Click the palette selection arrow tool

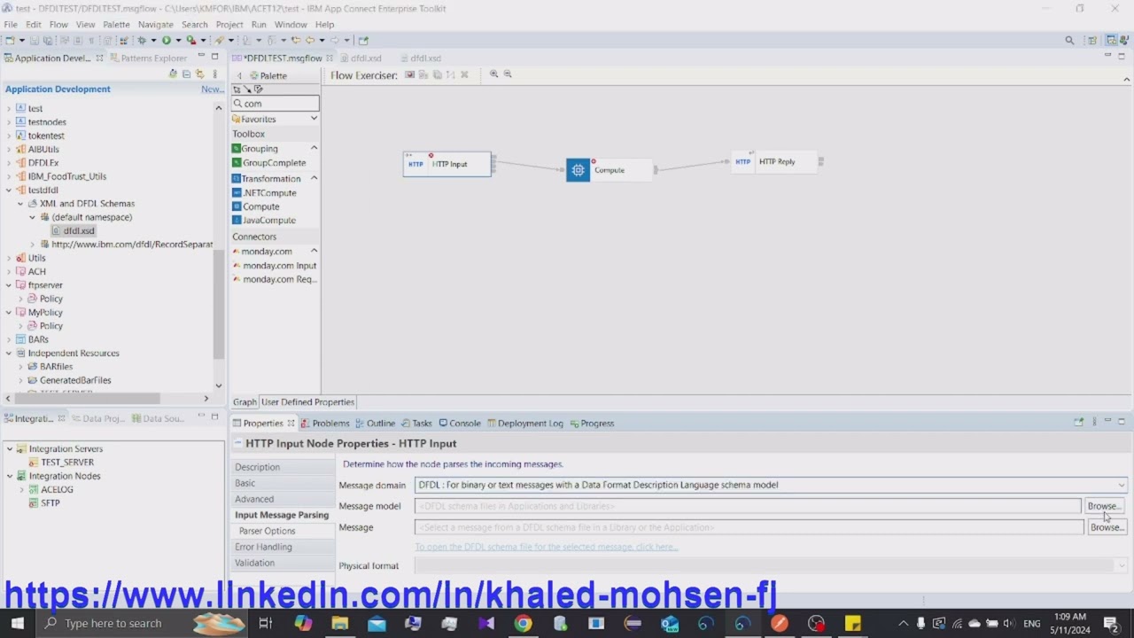(x=237, y=89)
